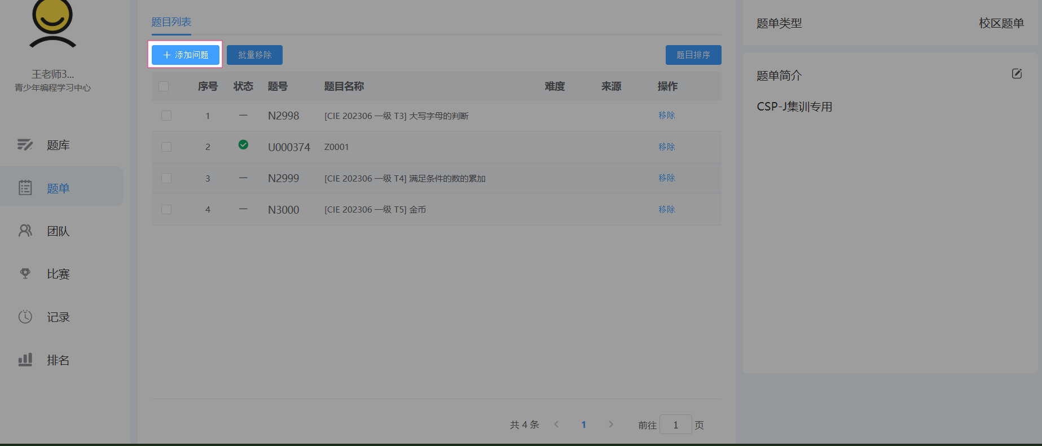Open 排名 in the sidebar

pos(58,360)
